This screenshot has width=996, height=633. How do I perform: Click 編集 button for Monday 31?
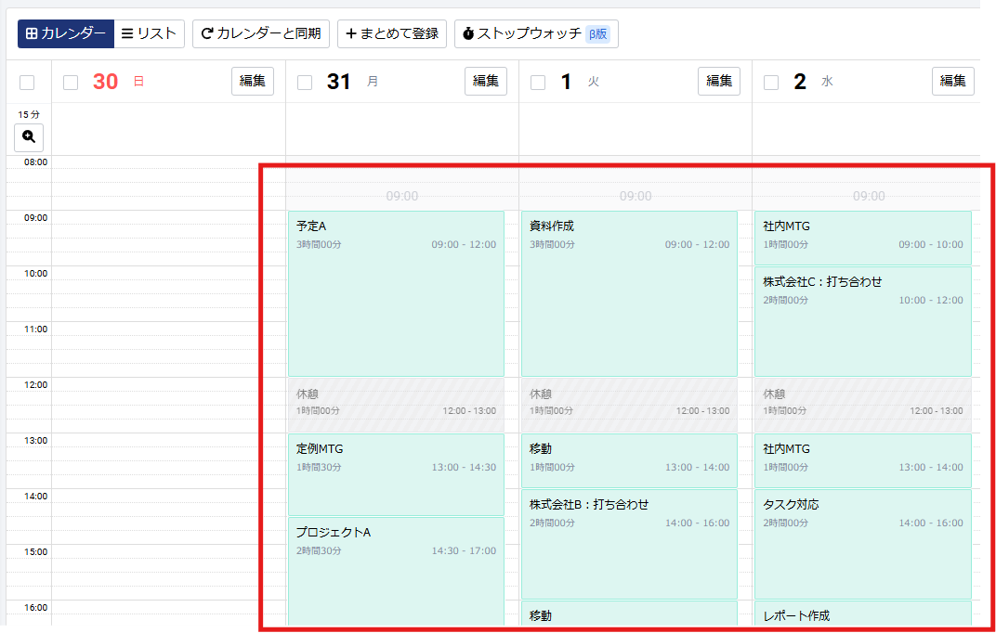486,82
